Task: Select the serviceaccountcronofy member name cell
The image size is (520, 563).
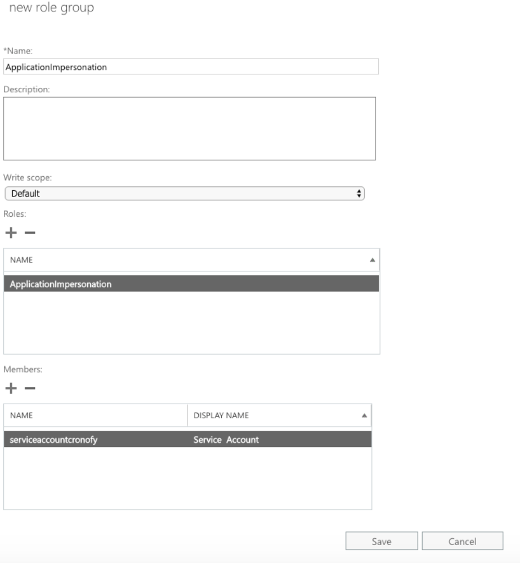Action: (96, 440)
